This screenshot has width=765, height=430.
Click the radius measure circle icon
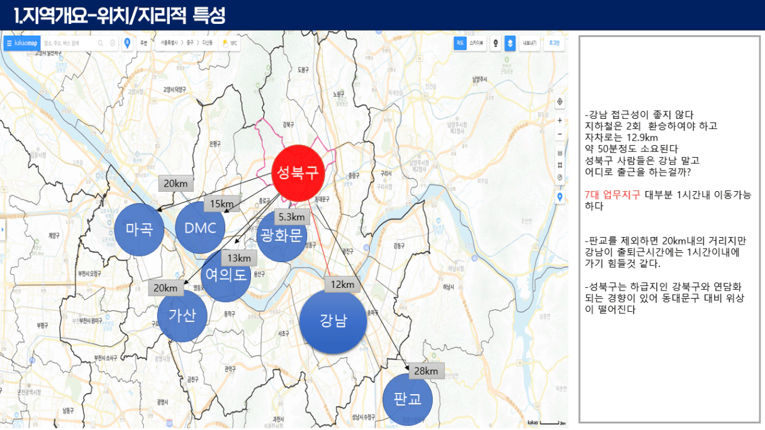coord(560,177)
